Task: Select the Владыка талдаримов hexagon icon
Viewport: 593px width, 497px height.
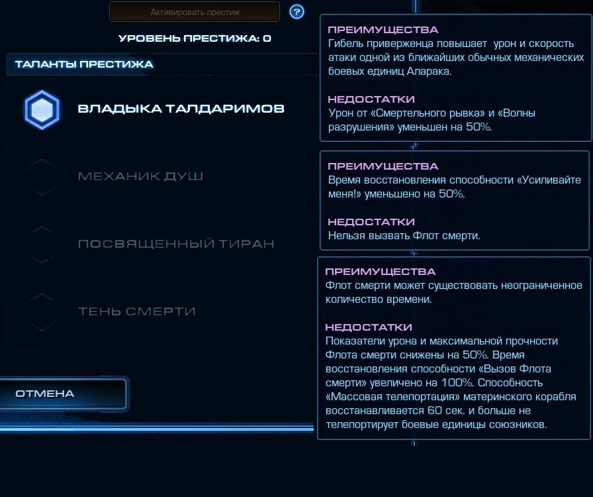Action: click(x=42, y=109)
